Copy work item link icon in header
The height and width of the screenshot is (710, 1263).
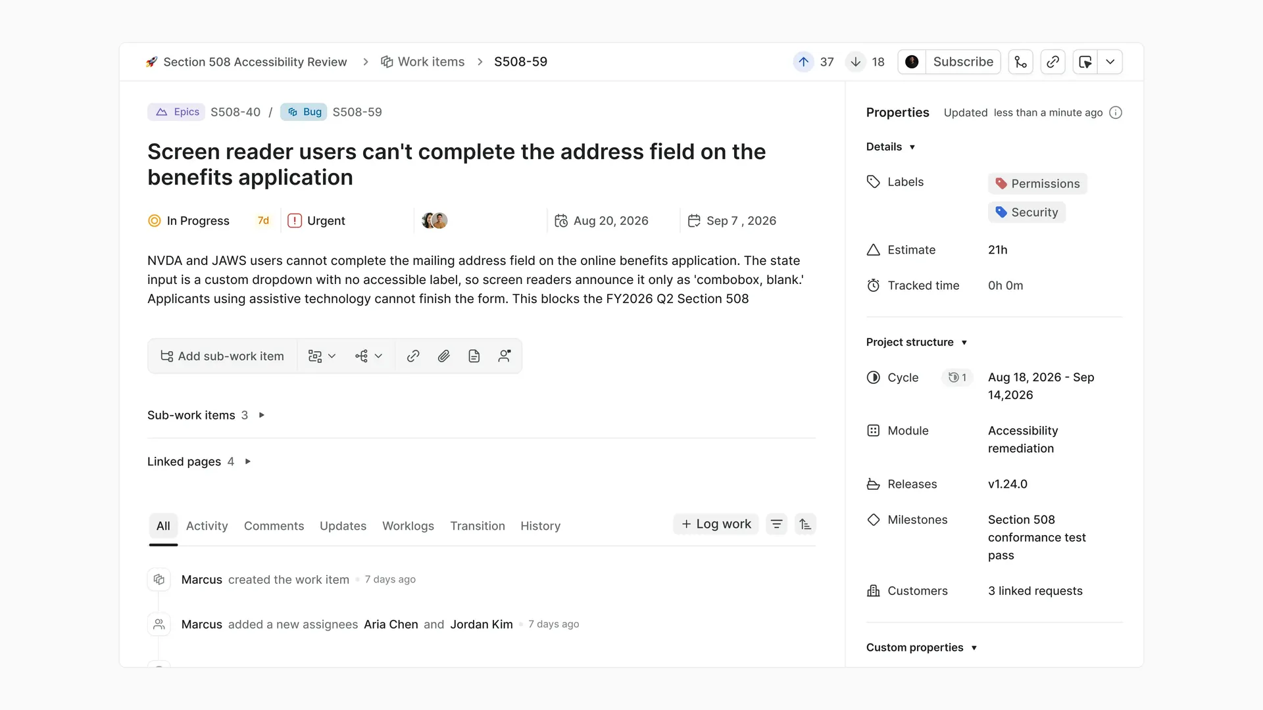(1052, 62)
